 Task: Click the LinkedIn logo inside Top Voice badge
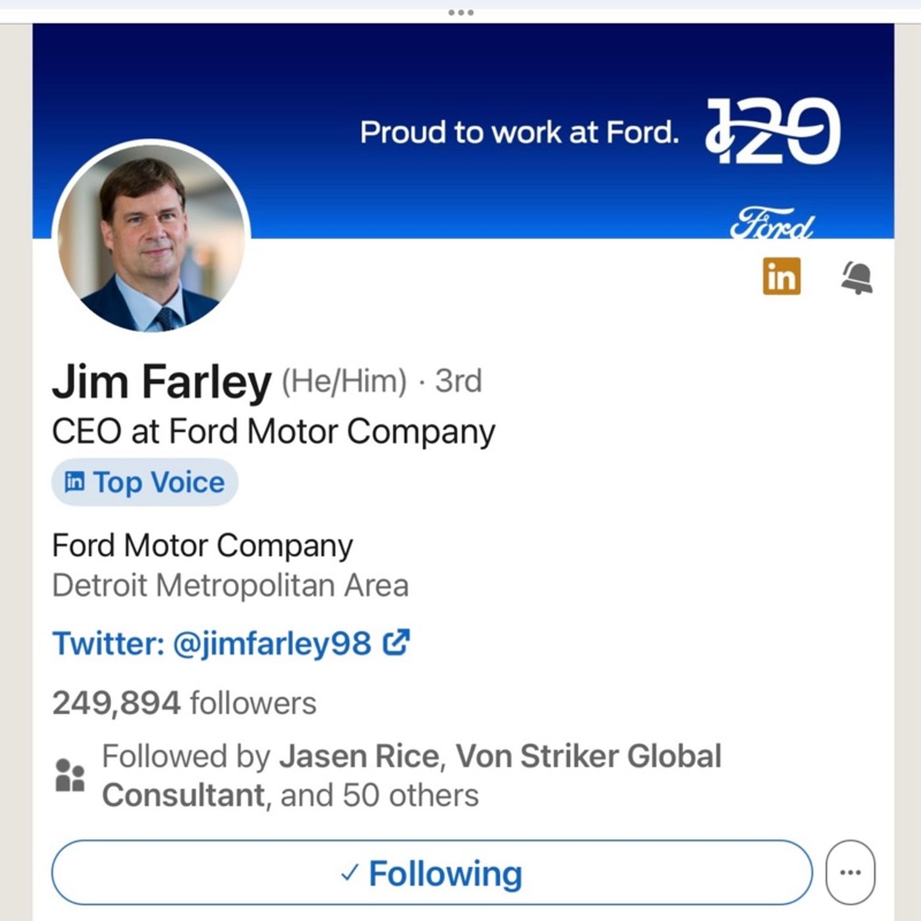tap(74, 482)
